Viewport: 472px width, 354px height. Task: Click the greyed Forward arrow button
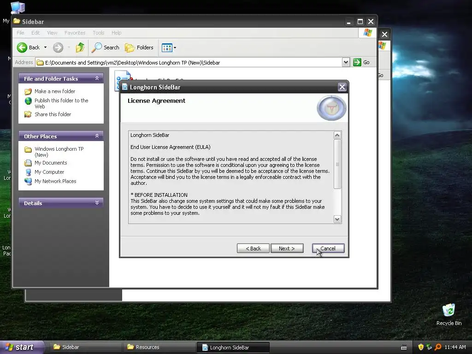coord(58,47)
